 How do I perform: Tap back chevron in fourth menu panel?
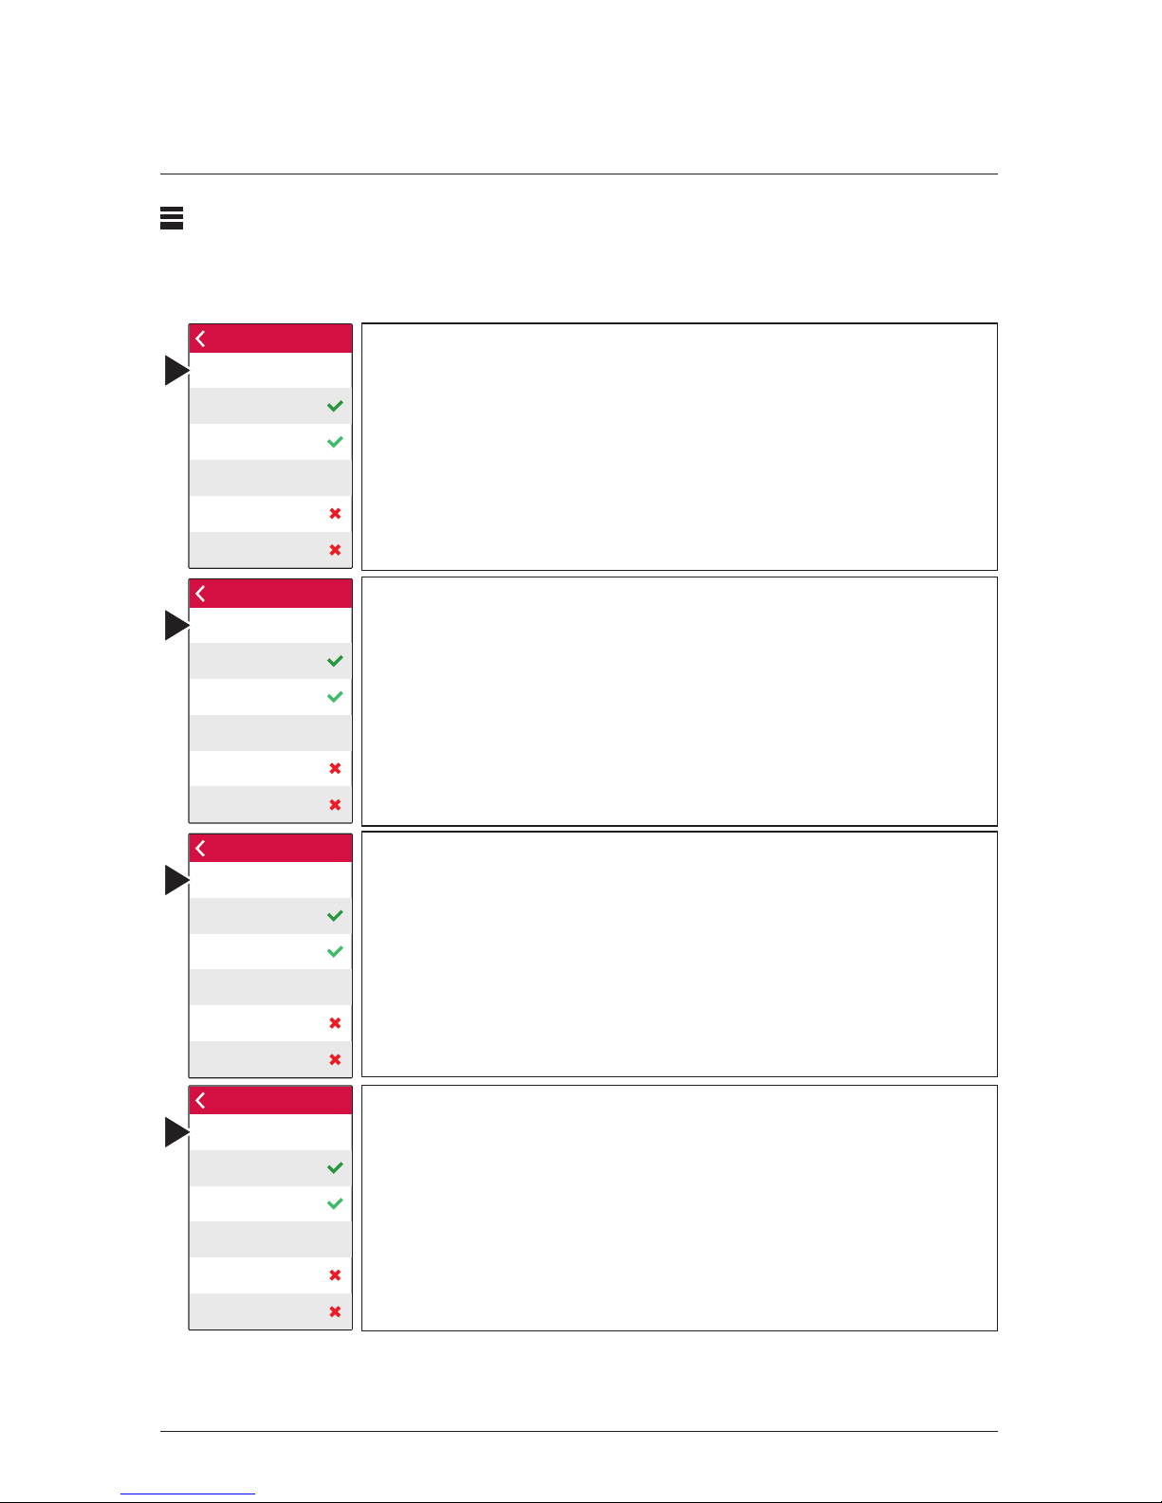click(x=201, y=1100)
